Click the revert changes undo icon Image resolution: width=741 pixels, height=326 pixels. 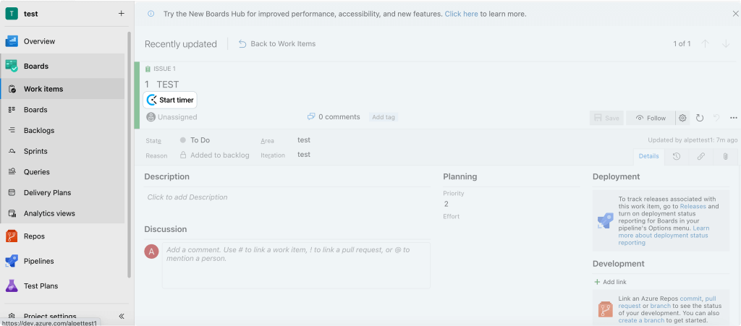pos(717,118)
